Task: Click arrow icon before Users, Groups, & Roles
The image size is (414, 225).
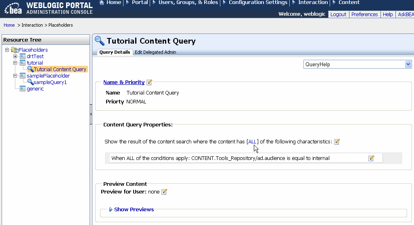Action: point(154,2)
